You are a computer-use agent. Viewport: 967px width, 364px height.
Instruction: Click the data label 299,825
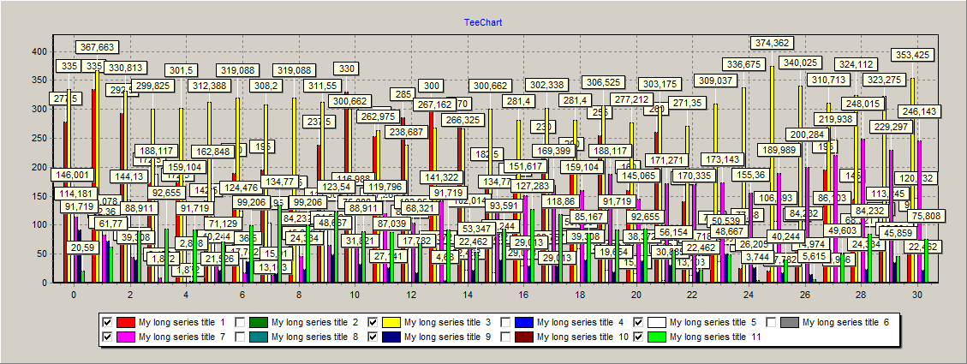coord(153,86)
